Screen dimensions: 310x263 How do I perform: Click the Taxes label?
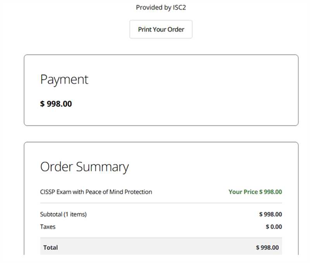click(x=48, y=227)
